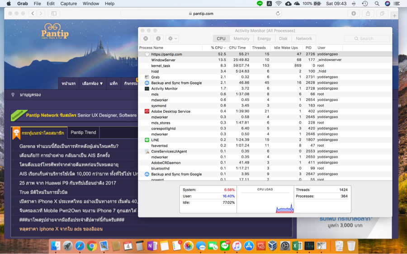Screen dimensions: 407x254
Task: Reload the page using Safari's refresh icon
Action: (278, 14)
